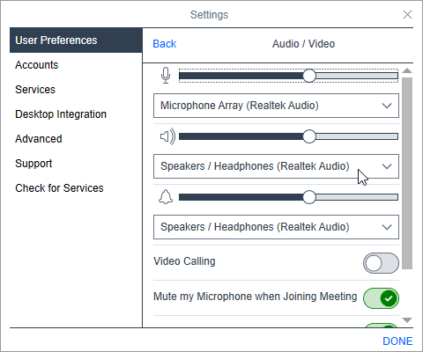This screenshot has height=352, width=423.
Task: Click the microphone icon beside the top slider
Action: pos(166,76)
